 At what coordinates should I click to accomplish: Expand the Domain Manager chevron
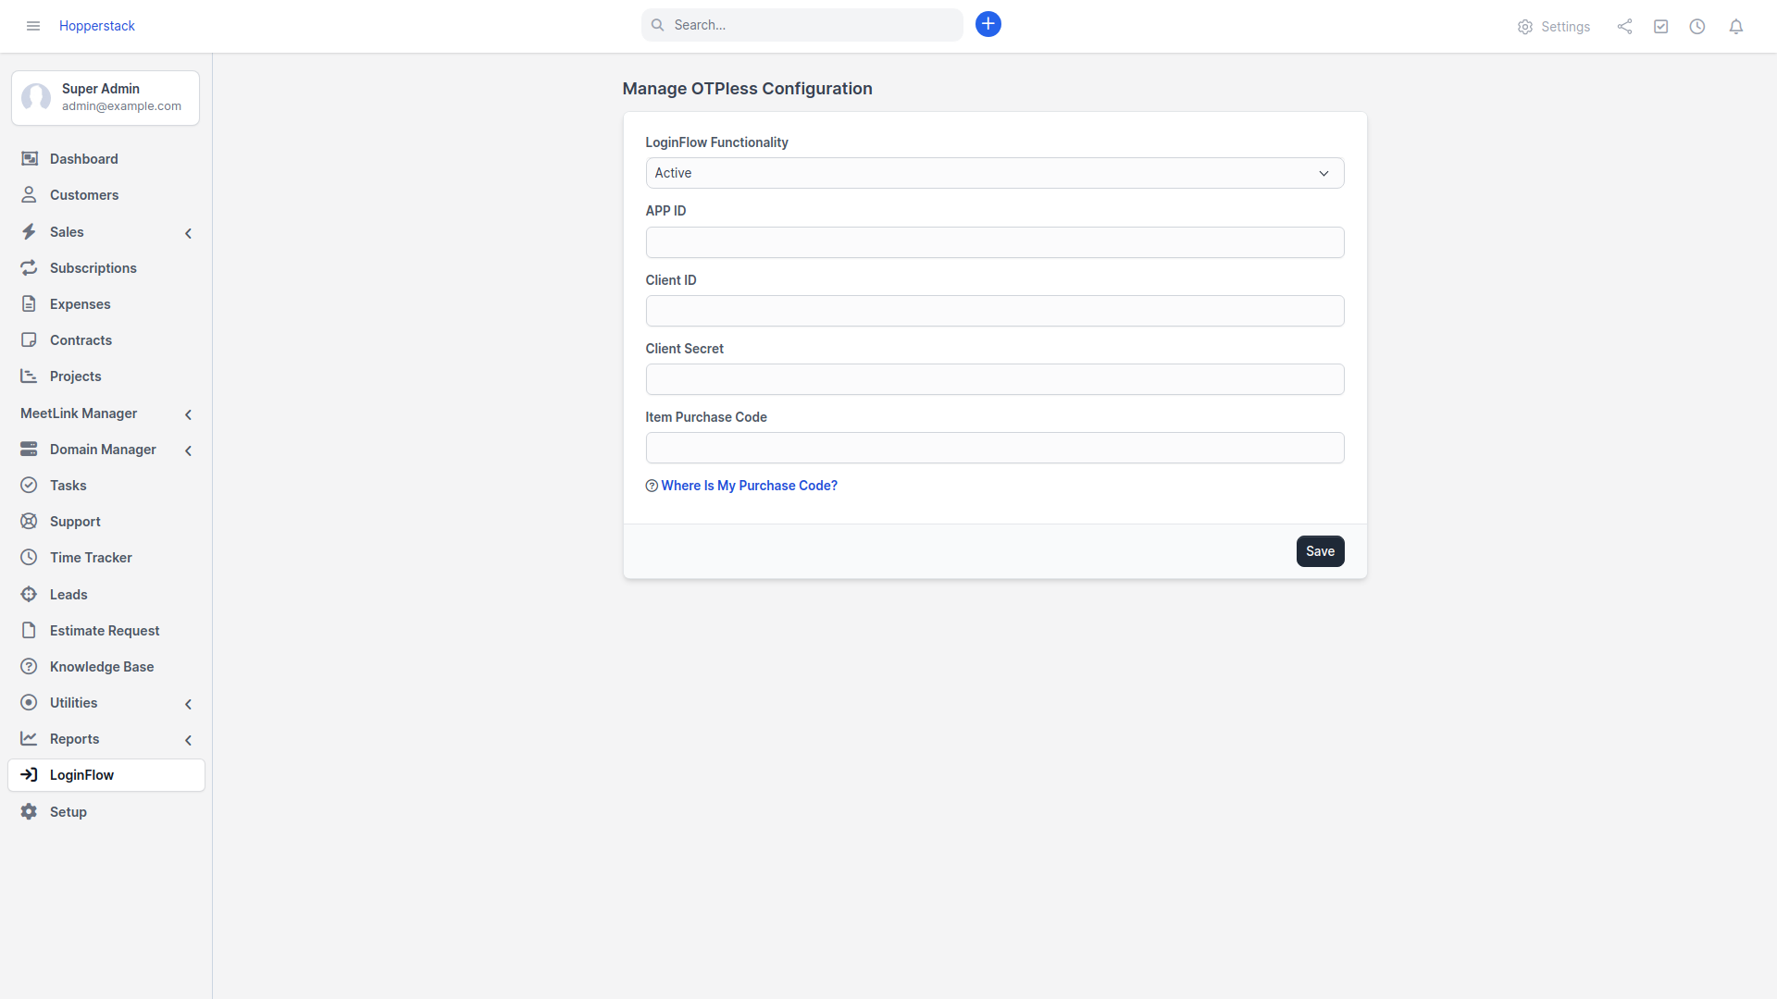point(188,450)
